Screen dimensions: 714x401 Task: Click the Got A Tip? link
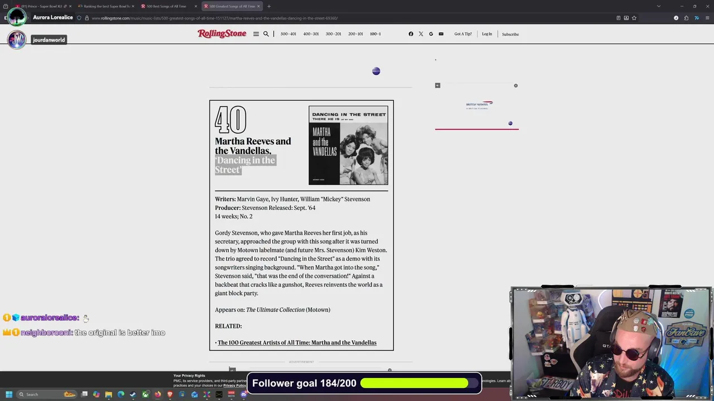coord(463,34)
